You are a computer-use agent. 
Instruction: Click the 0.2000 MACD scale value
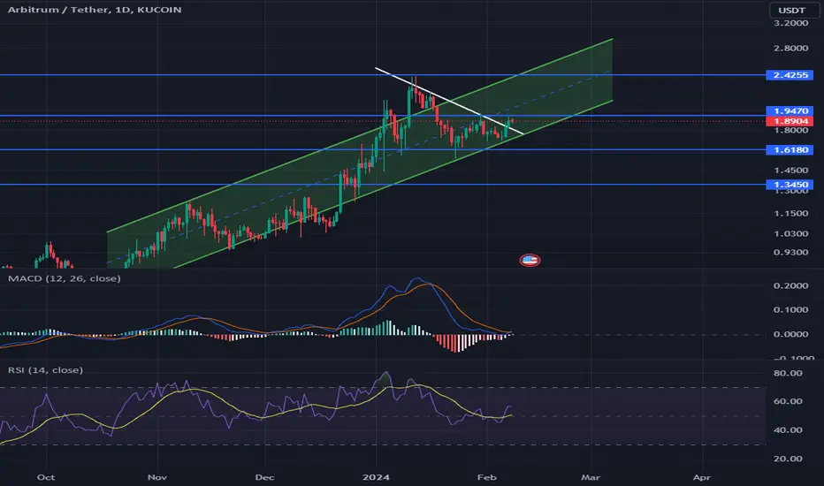point(791,285)
